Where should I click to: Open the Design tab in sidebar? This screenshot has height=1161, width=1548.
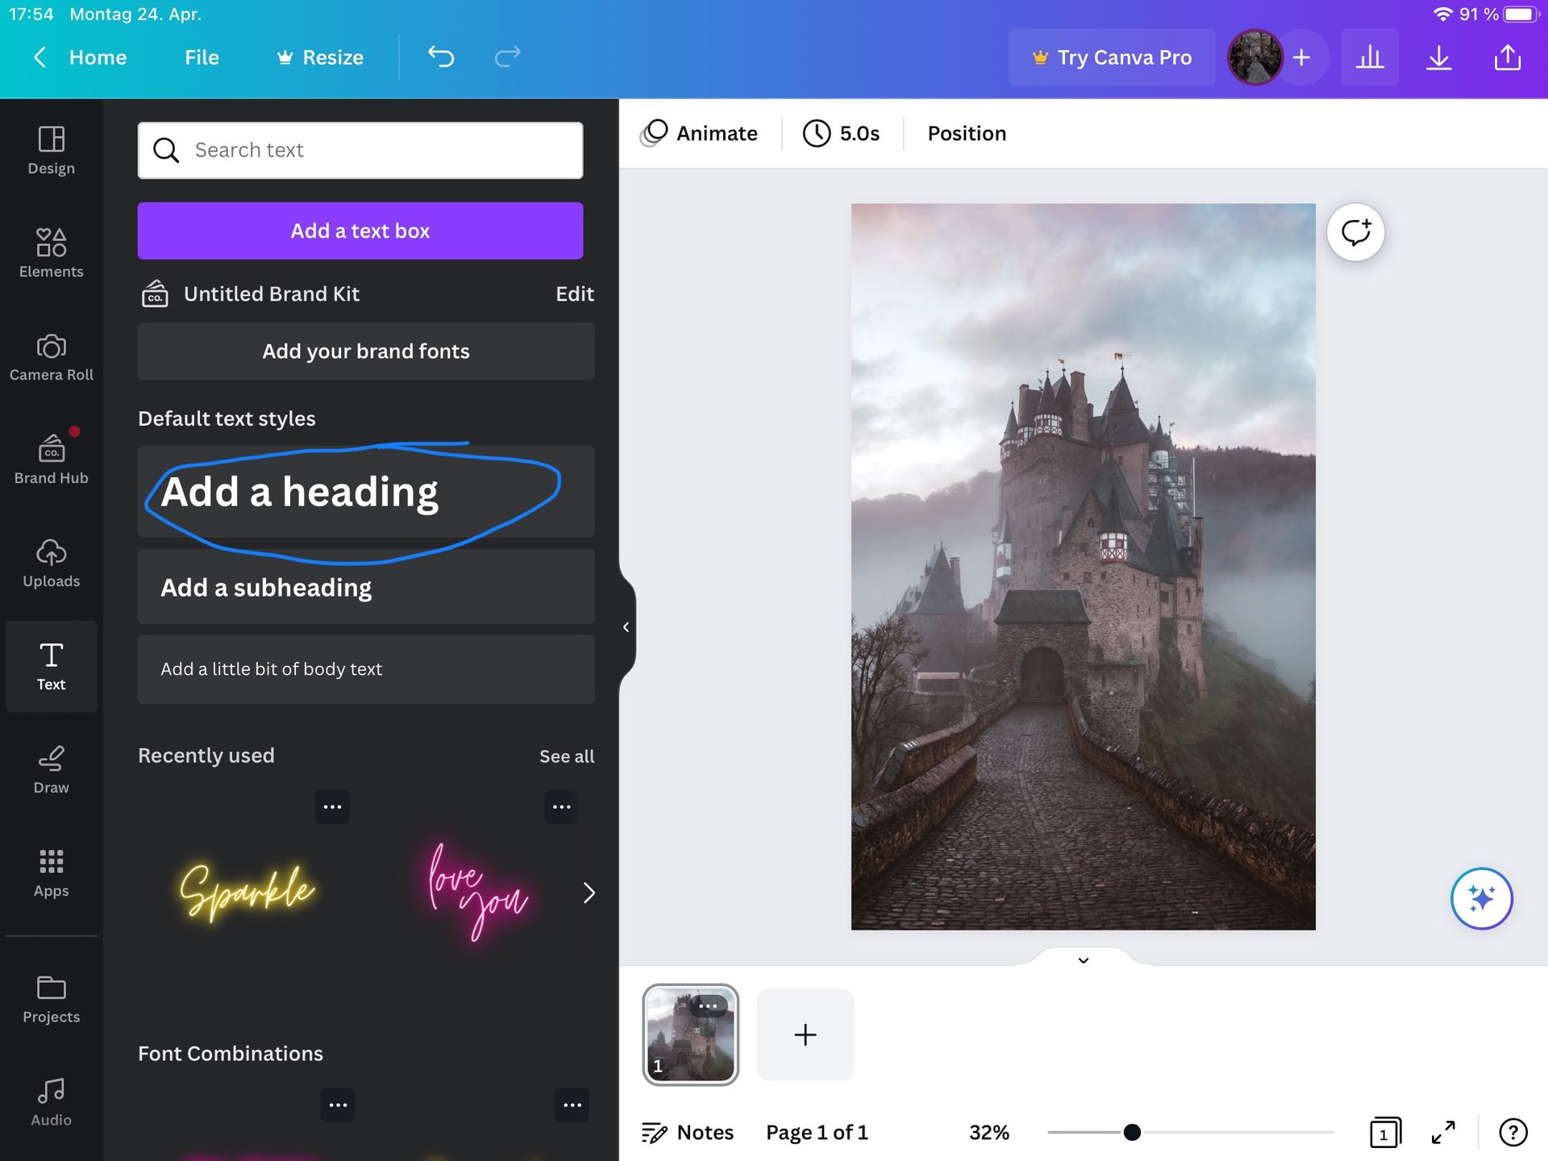(51, 151)
